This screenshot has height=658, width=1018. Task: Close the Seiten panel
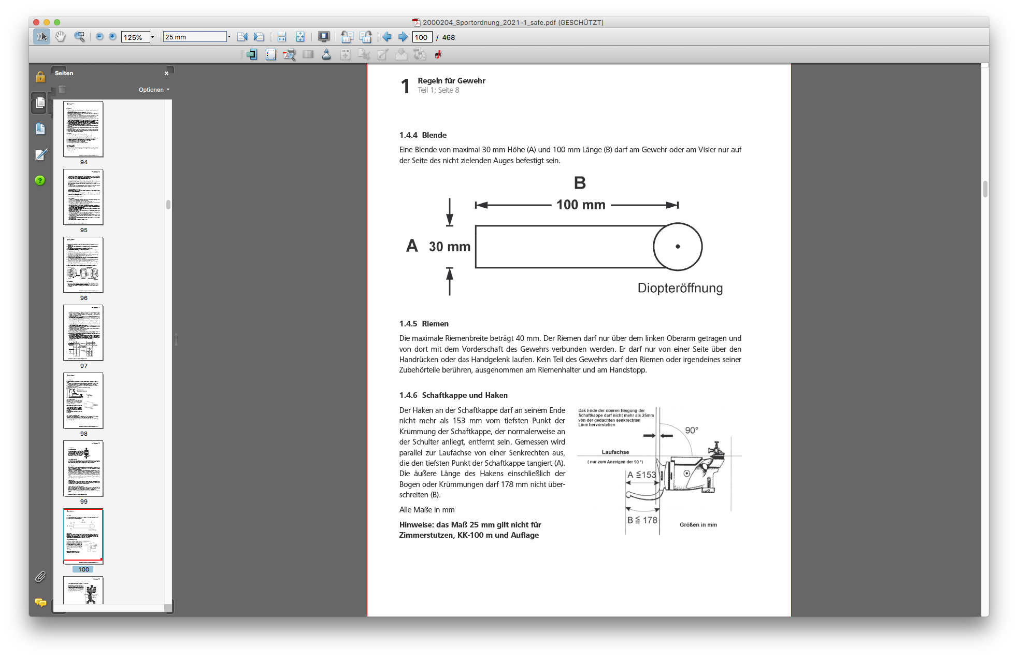pos(166,74)
